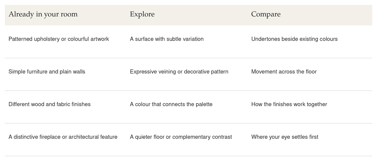This screenshot has height=164, width=377.
Task: Select 'A quieter floor or complementary contrast'
Action: pyautogui.click(x=181, y=137)
